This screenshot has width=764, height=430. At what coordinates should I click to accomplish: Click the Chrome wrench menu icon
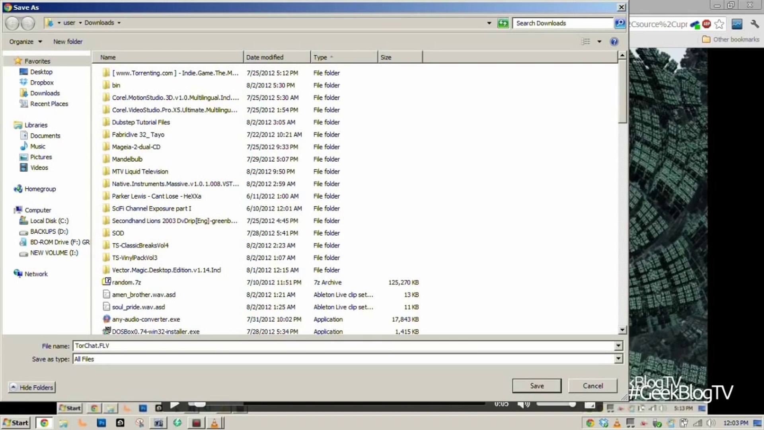(754, 24)
